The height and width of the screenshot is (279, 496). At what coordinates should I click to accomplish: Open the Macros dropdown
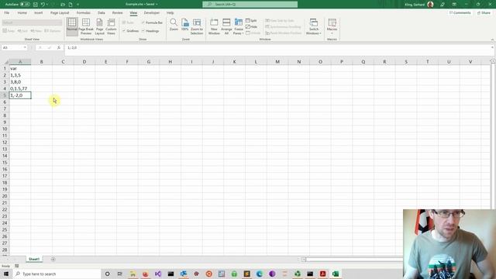coord(332,26)
